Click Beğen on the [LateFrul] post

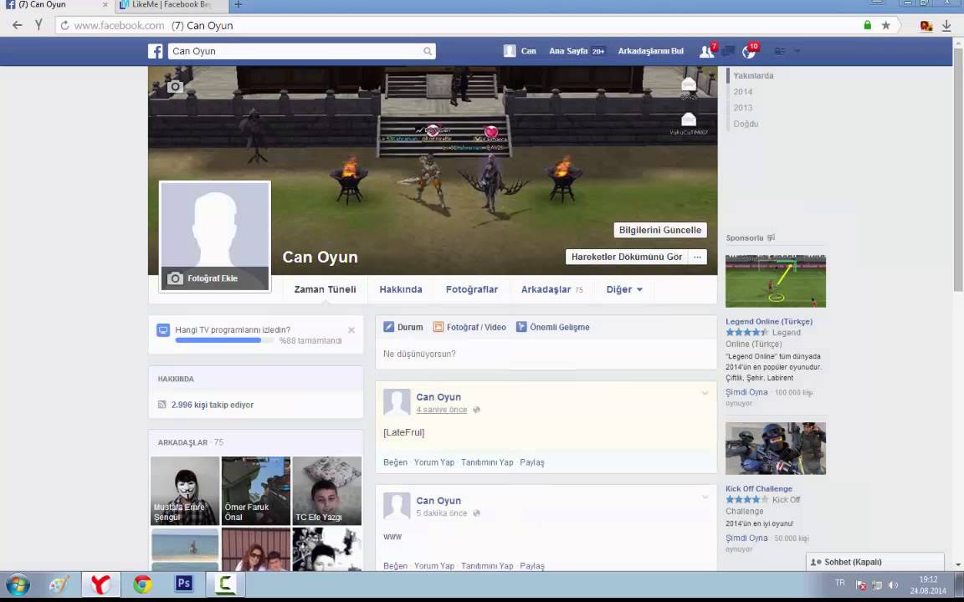(395, 462)
